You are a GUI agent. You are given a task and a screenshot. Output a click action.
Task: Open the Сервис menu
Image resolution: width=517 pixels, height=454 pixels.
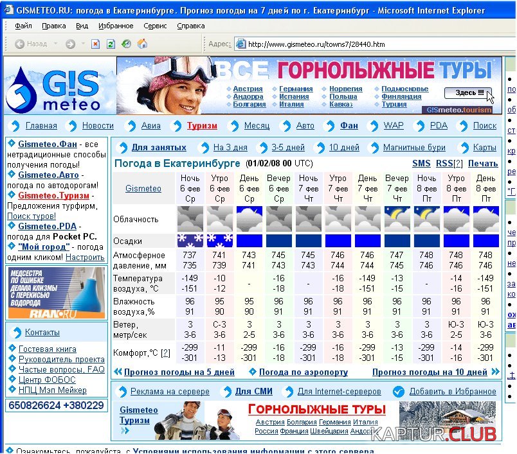point(155,26)
